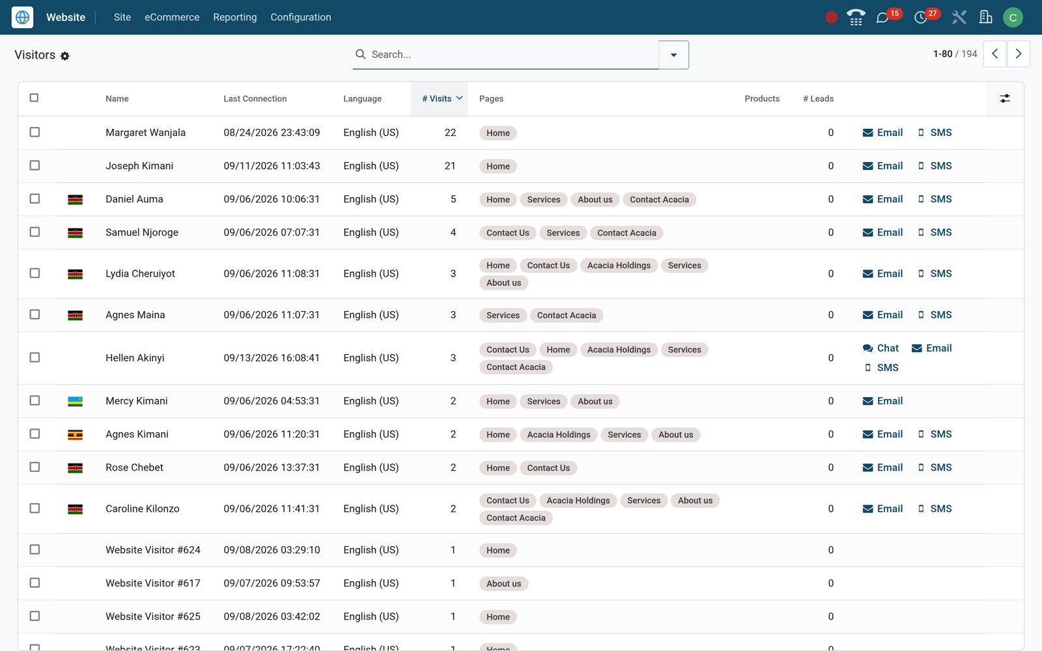Select Samuel Njoroge row checkbox
This screenshot has width=1042, height=651.
[x=35, y=232]
